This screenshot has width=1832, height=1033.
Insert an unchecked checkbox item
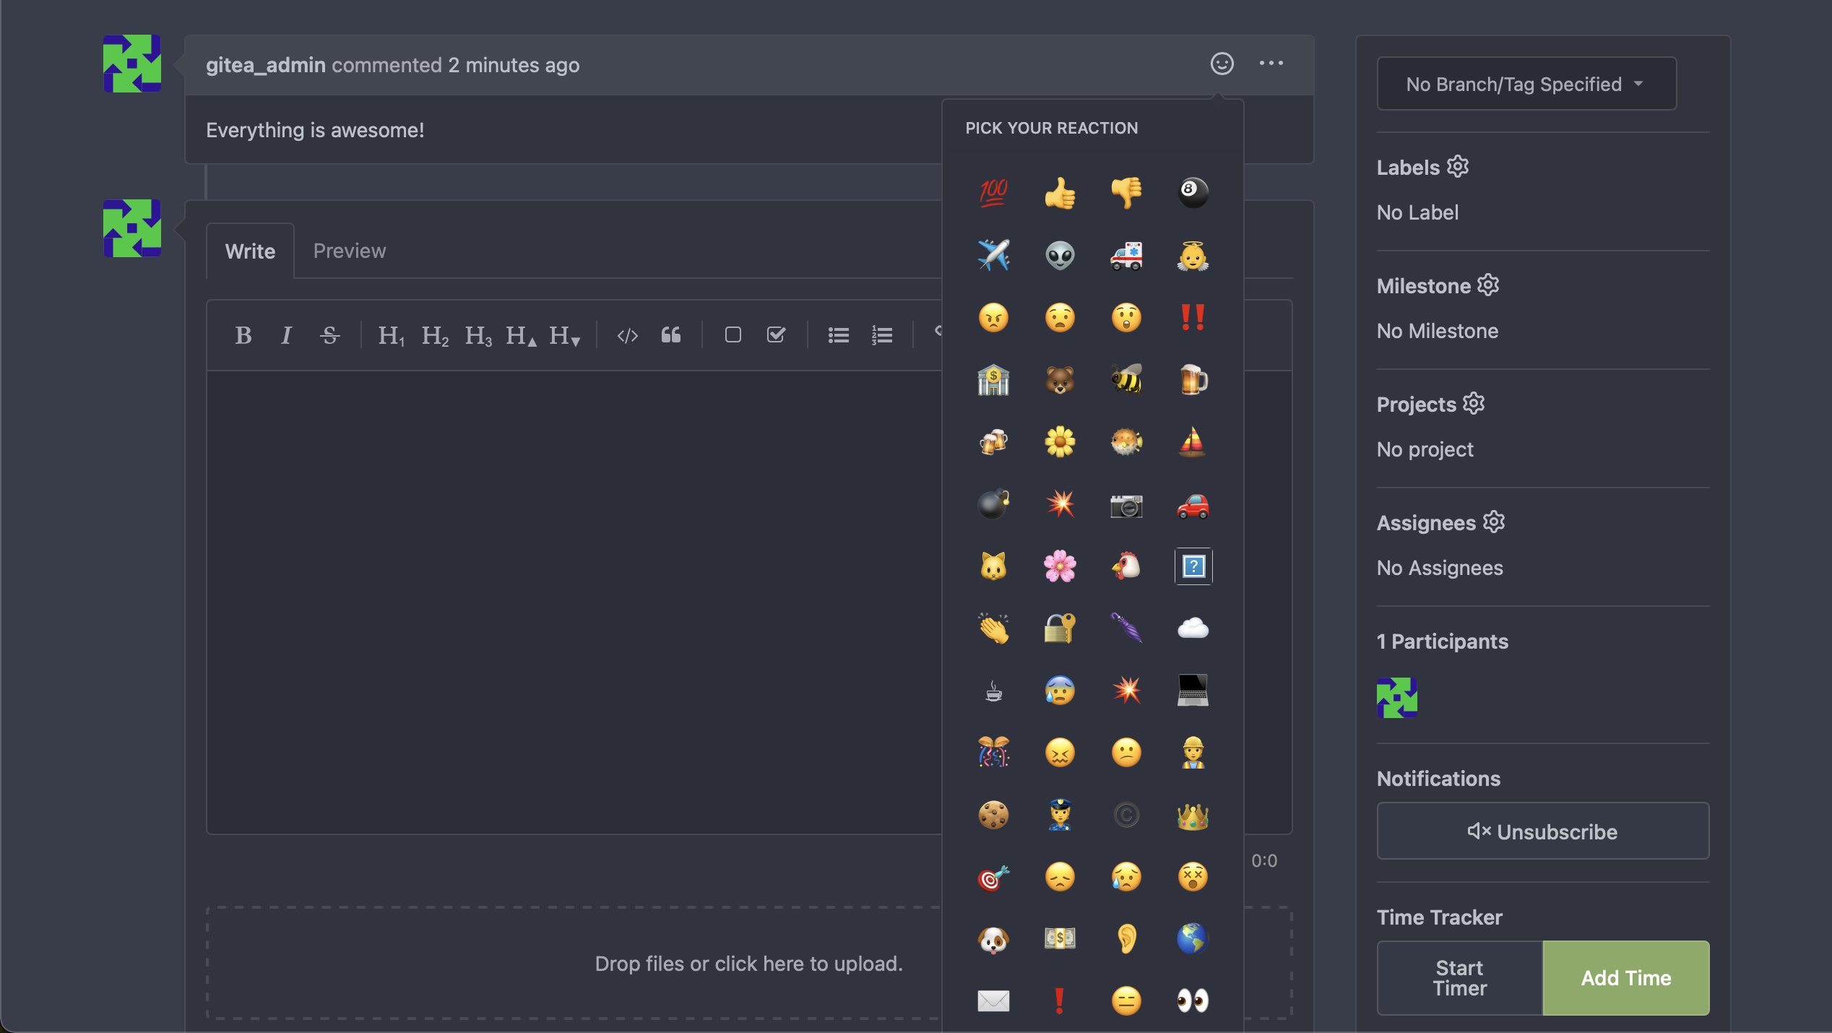click(733, 335)
